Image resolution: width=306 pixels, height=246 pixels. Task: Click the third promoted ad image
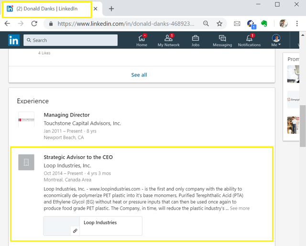click(293, 125)
